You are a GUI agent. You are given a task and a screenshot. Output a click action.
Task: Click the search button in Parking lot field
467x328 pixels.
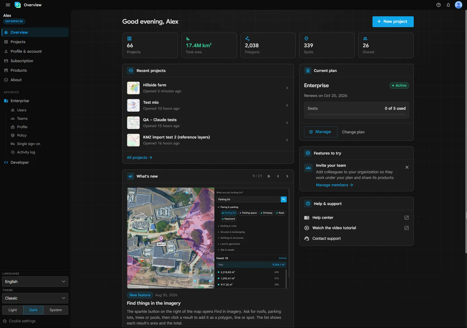pyautogui.click(x=283, y=199)
